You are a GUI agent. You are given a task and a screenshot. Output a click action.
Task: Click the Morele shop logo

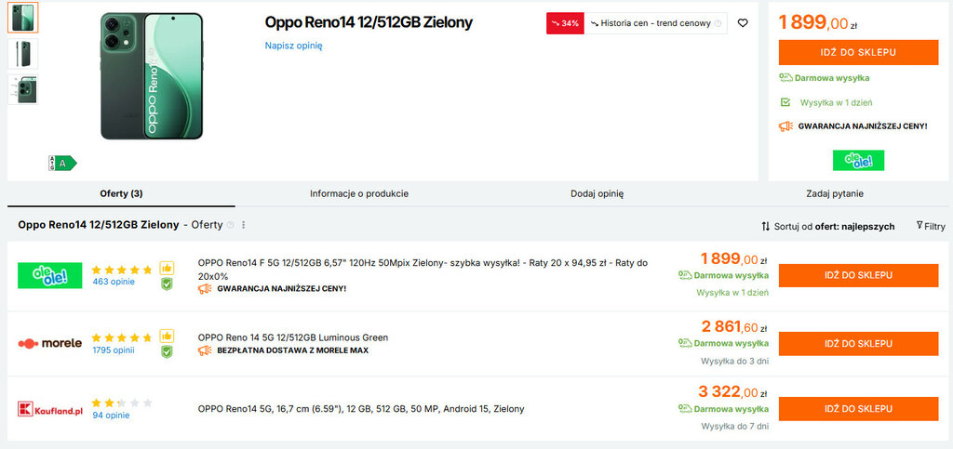[49, 343]
